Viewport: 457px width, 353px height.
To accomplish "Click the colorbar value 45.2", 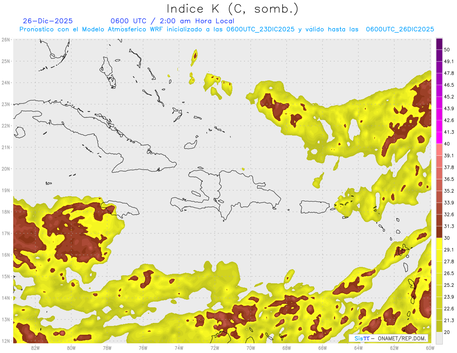I will [449, 97].
